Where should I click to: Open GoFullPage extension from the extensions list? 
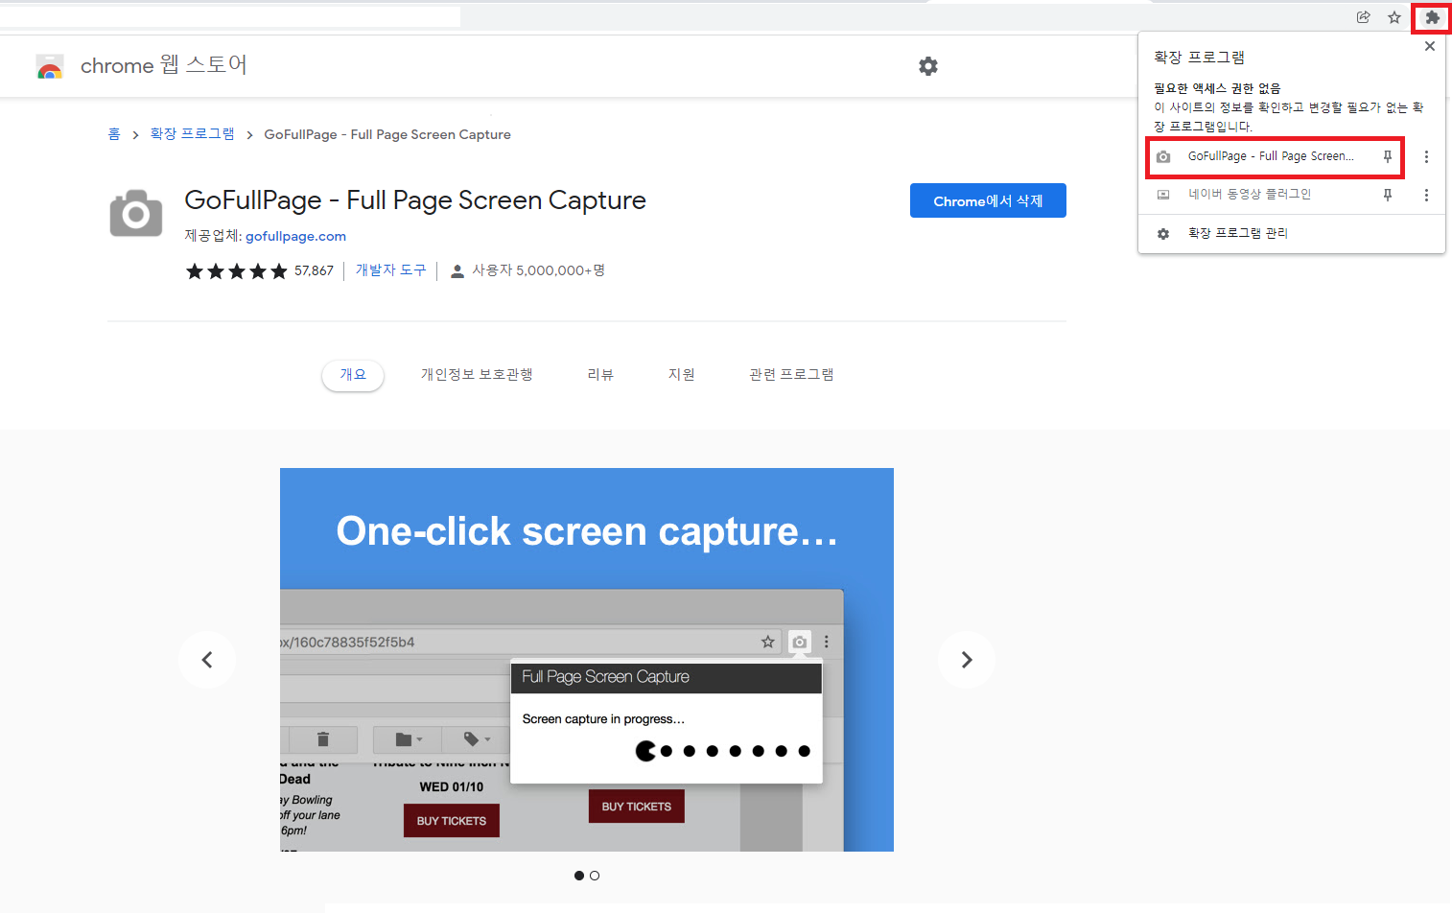coord(1271,156)
